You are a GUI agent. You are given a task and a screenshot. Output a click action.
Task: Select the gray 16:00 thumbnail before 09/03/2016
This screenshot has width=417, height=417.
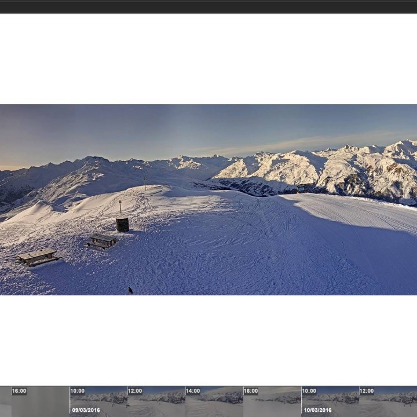point(41,401)
